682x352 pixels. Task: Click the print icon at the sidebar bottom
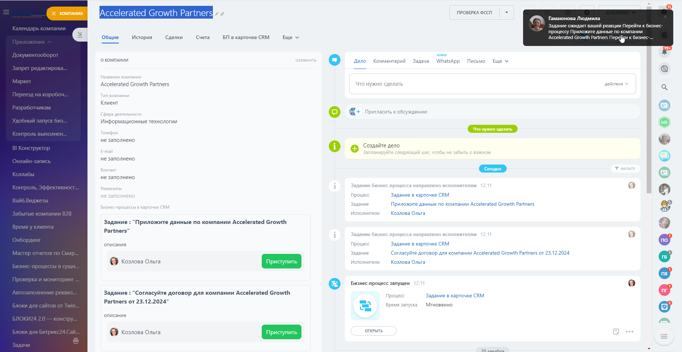76,341
